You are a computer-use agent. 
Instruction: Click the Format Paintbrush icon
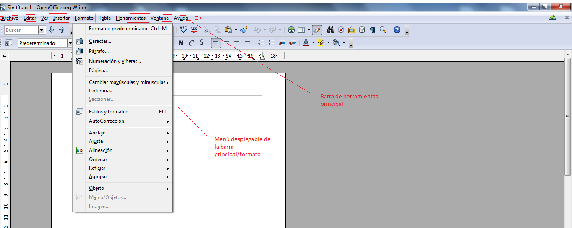(244, 30)
